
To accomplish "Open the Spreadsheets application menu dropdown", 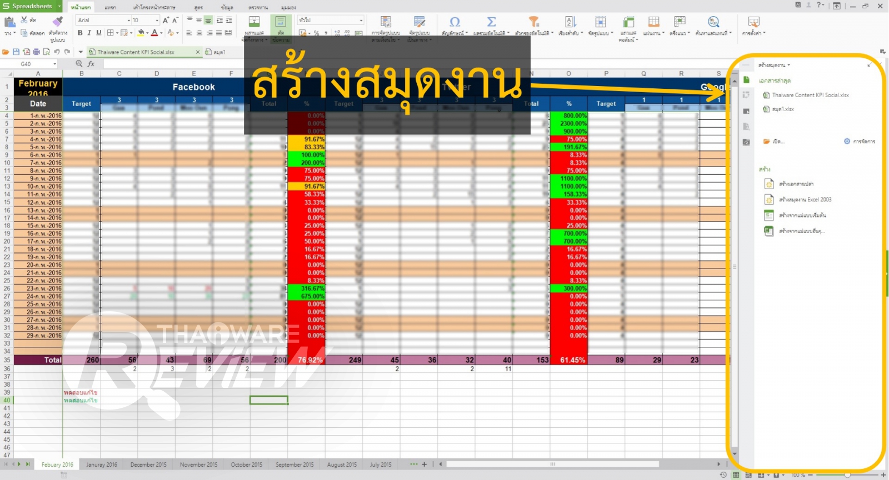I will [59, 6].
